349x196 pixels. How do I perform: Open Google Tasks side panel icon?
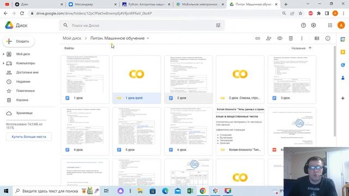point(343,65)
